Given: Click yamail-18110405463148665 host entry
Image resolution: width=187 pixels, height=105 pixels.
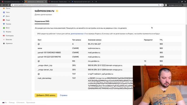Looking at the screenshot, I should 49,52.
